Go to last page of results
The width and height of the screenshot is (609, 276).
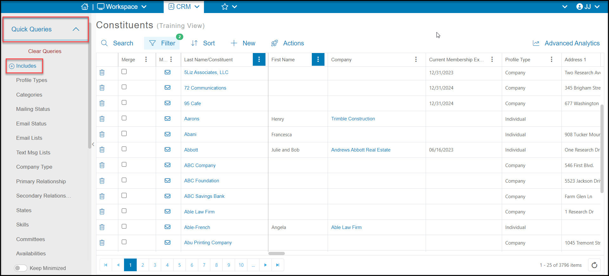point(278,265)
